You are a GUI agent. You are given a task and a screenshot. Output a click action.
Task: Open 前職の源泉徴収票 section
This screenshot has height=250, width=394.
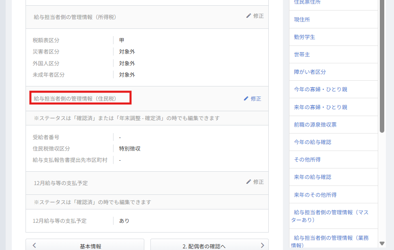315,125
